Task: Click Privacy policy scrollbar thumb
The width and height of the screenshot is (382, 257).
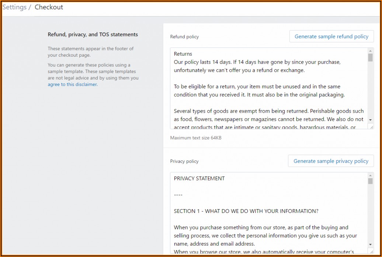Action: (x=370, y=181)
